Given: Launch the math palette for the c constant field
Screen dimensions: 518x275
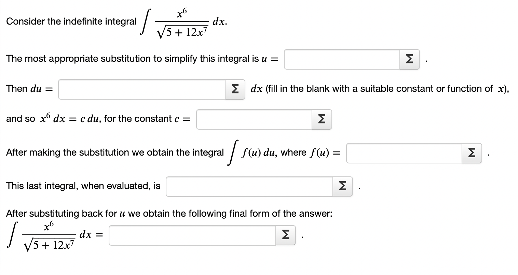Looking at the screenshot, I should click(322, 119).
